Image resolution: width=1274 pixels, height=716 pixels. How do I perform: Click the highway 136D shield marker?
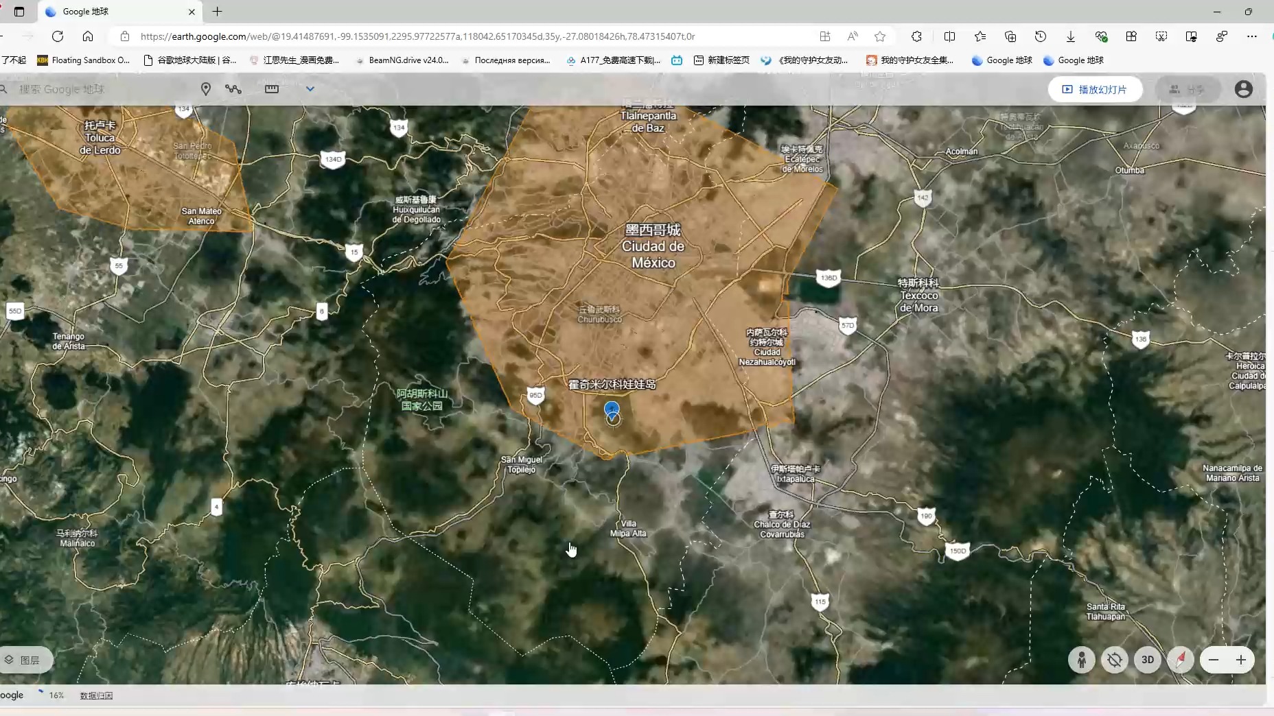[x=829, y=278]
